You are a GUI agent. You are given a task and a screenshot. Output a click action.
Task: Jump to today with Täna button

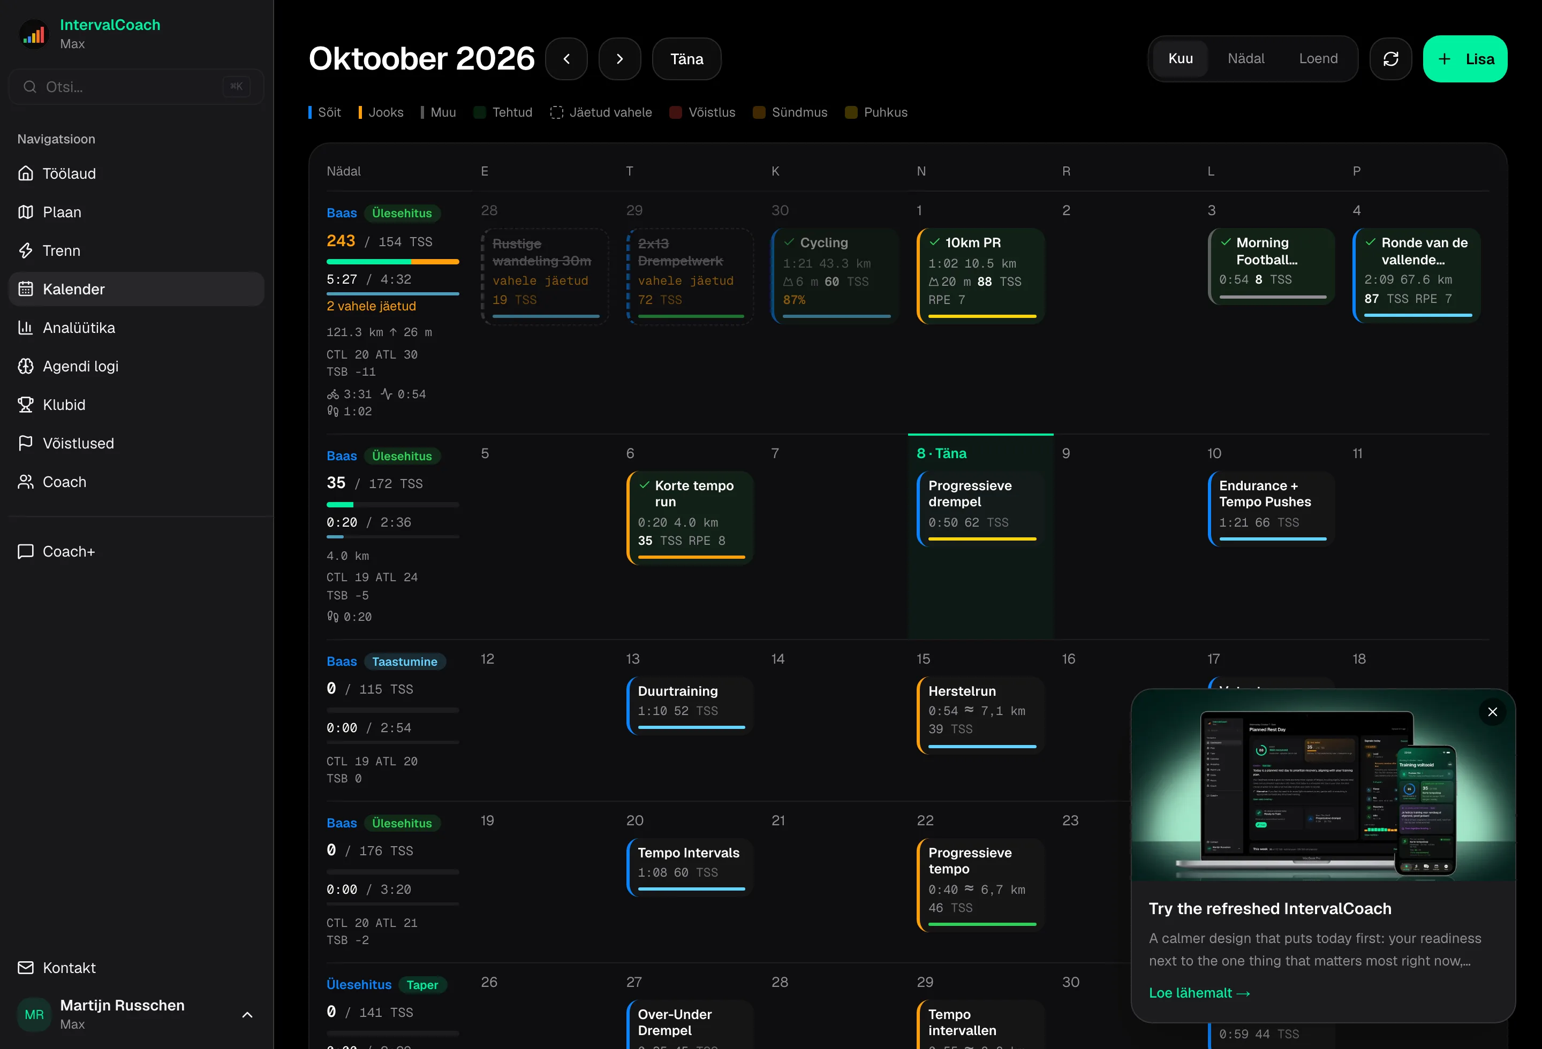coord(687,59)
